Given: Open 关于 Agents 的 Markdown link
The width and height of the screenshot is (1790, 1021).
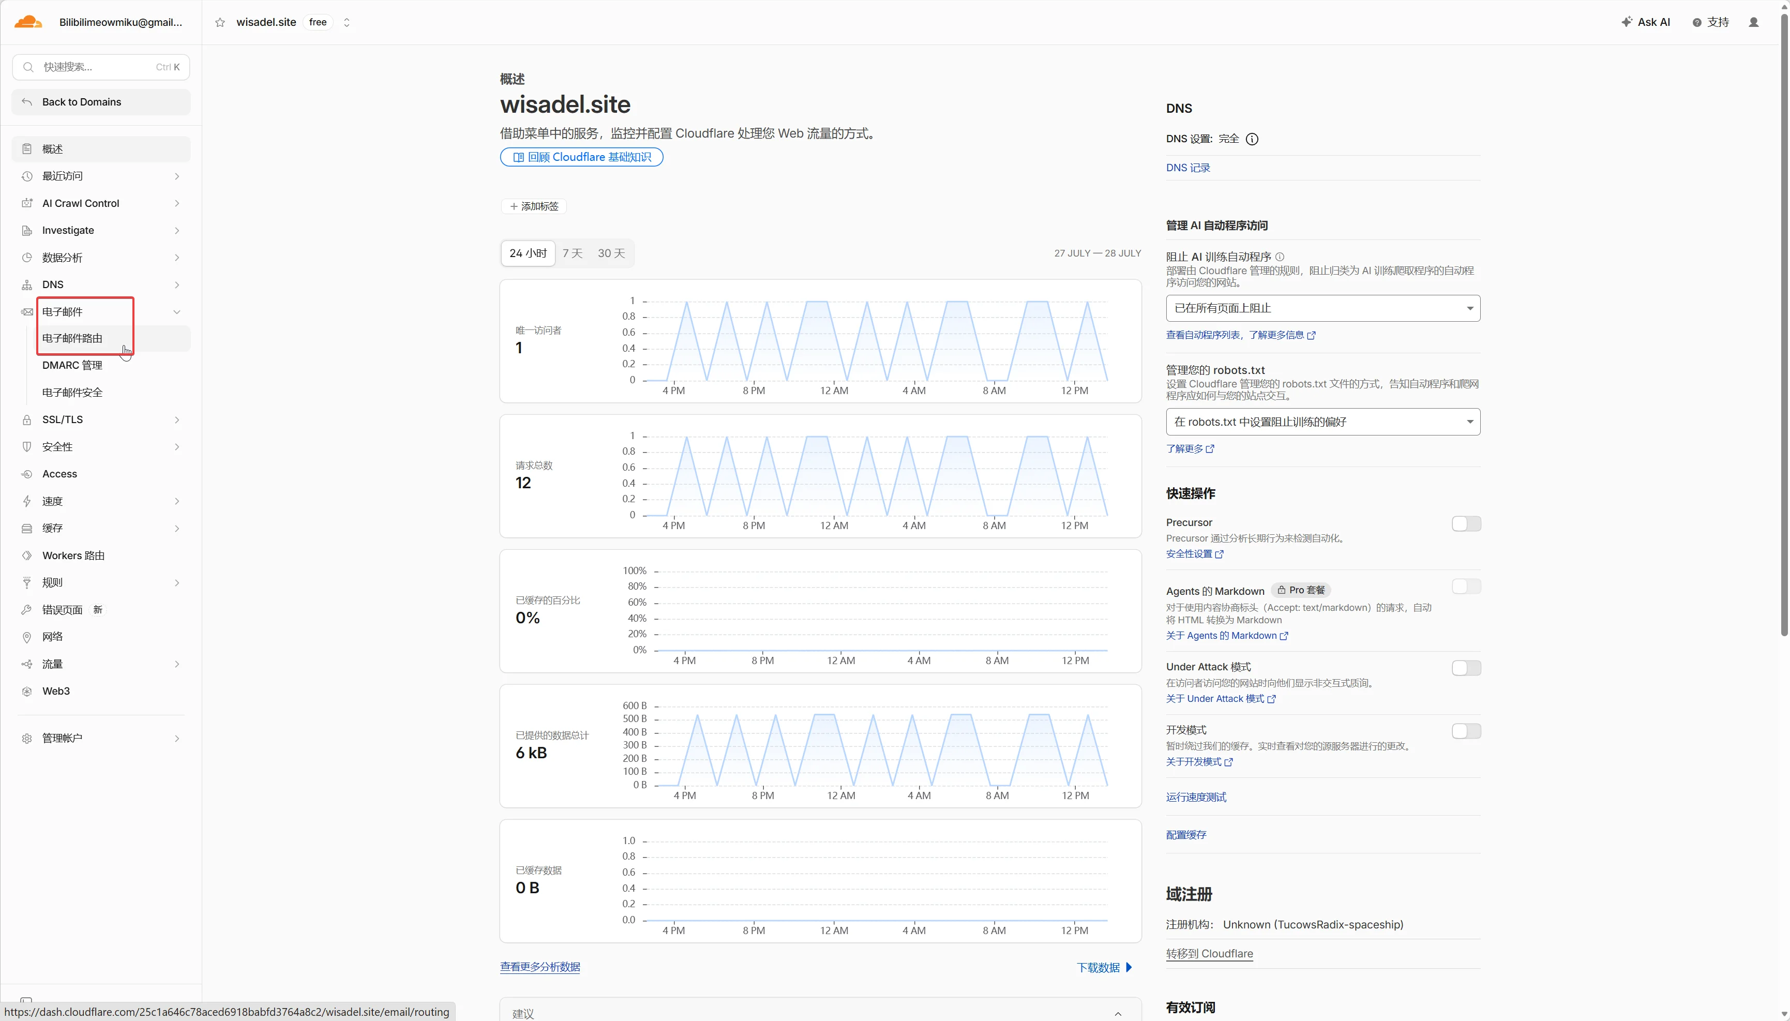Looking at the screenshot, I should [x=1227, y=635].
